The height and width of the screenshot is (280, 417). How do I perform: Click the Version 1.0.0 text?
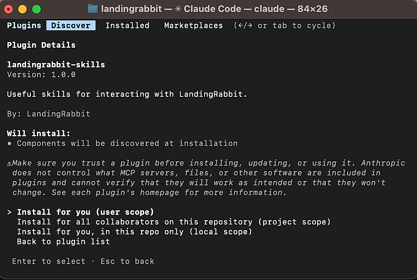(x=42, y=74)
